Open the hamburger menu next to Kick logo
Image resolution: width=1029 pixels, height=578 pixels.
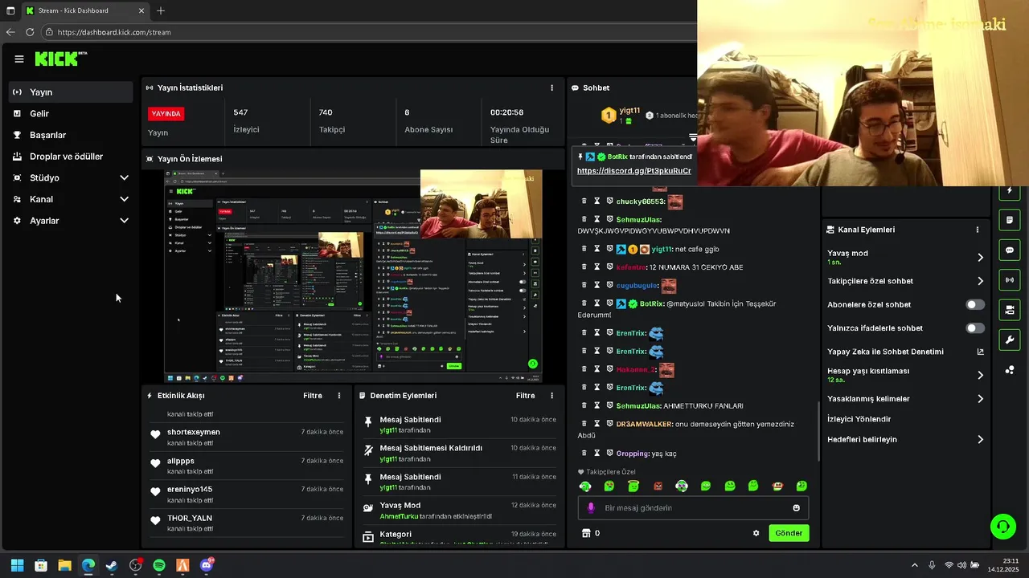click(19, 59)
